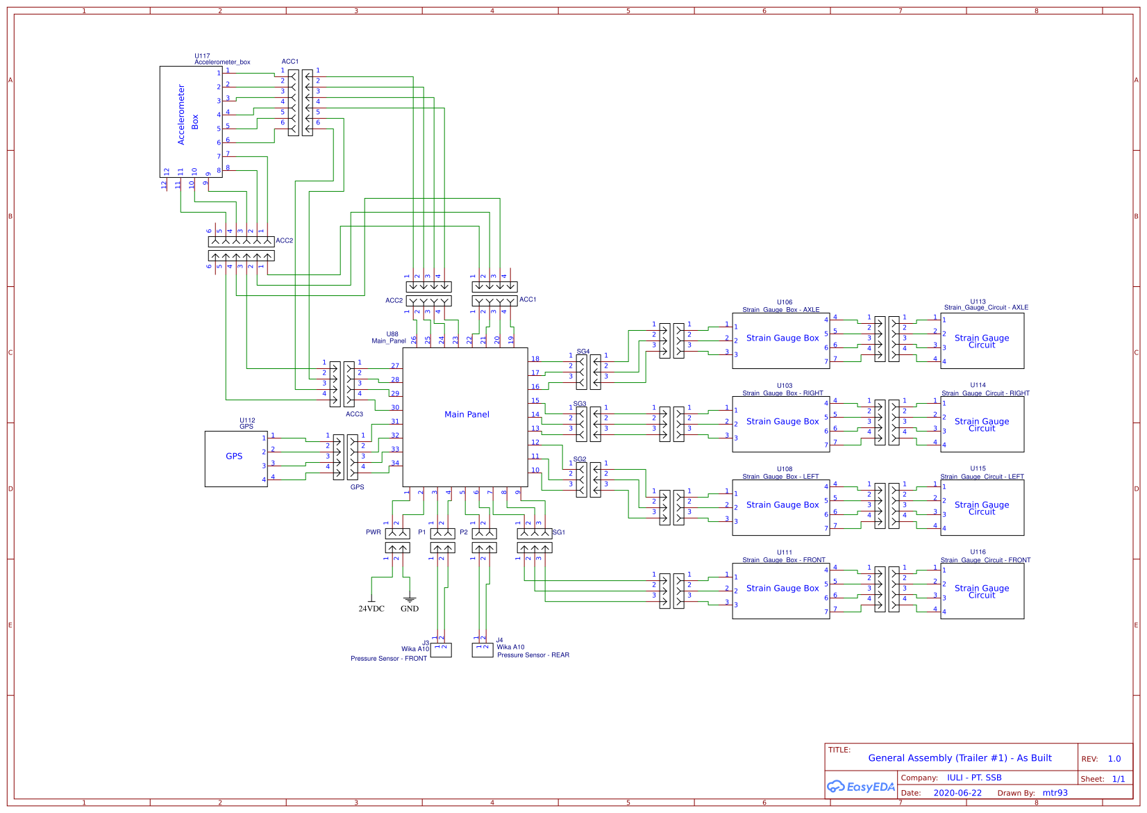This screenshot has height=813, width=1147.
Task: Click the GPS component U112
Action: point(236,457)
